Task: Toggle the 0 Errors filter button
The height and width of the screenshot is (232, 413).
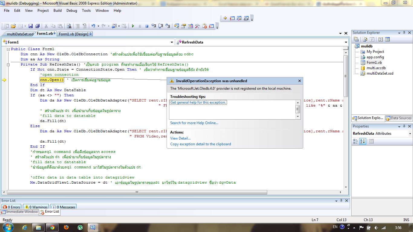Action: [x=11, y=207]
